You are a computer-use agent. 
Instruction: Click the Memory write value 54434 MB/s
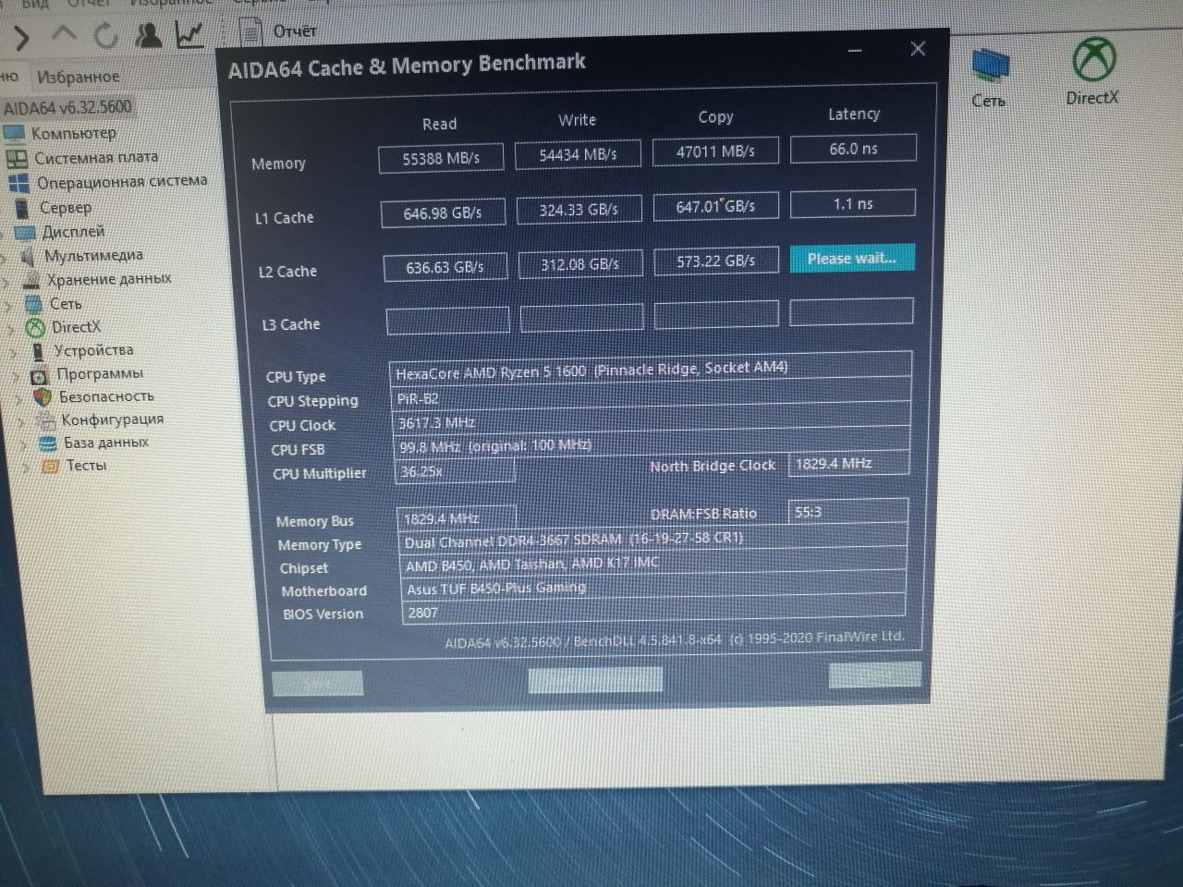tap(578, 154)
